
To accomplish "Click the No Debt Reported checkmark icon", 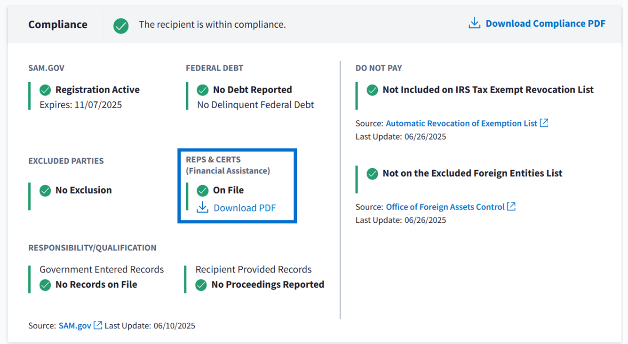I will (203, 90).
